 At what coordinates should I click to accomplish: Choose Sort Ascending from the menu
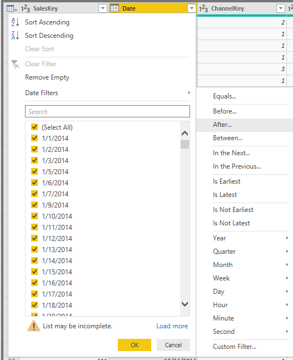(x=47, y=22)
